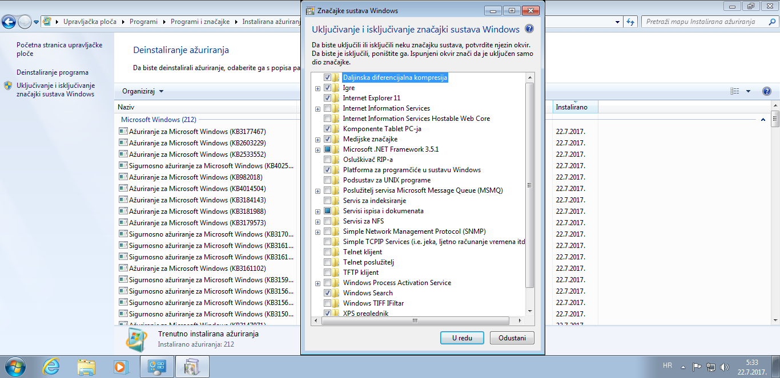The height and width of the screenshot is (378, 780).
Task: Click the HR language indicator
Action: (668, 365)
